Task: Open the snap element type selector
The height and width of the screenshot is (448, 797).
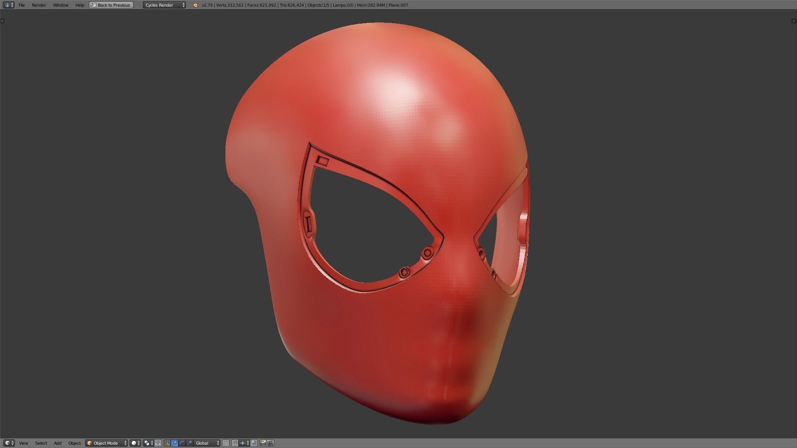Action: pos(244,443)
